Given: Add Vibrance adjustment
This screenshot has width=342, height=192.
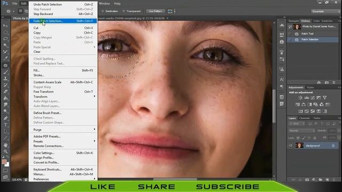Looking at the screenshot, I should pos(325,98).
